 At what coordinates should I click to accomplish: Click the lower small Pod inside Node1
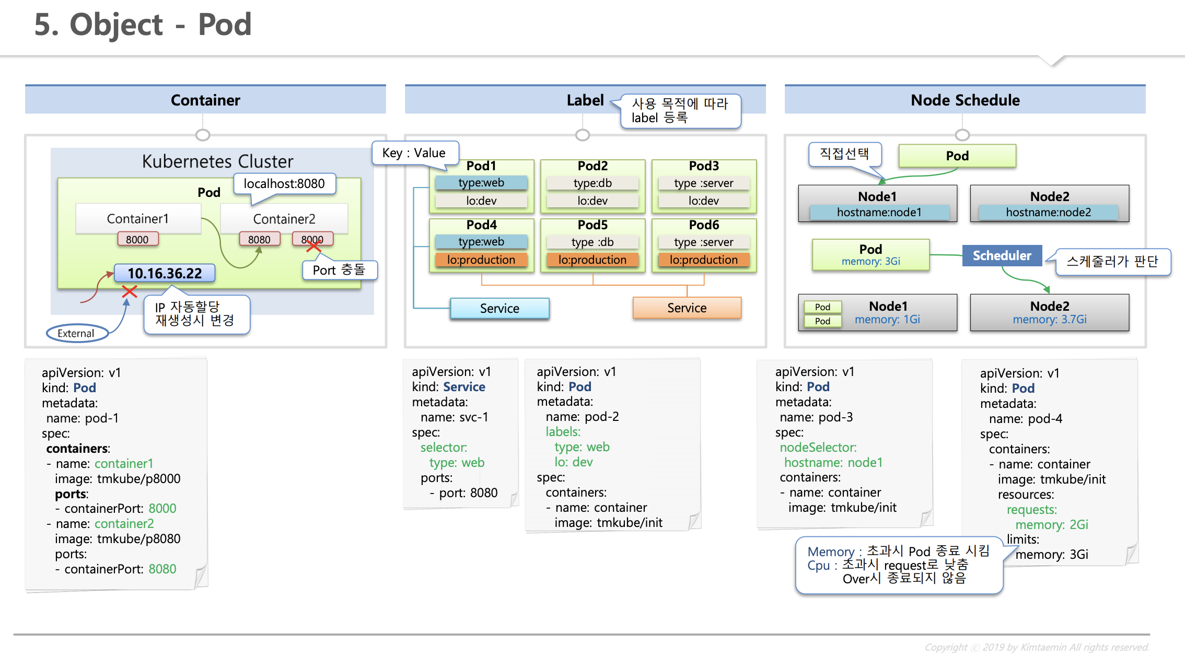click(x=822, y=321)
